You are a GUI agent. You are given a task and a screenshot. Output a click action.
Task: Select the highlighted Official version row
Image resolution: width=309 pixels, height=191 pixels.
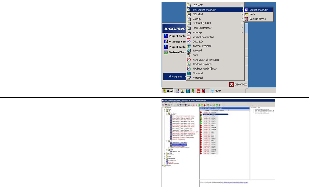[215, 114]
